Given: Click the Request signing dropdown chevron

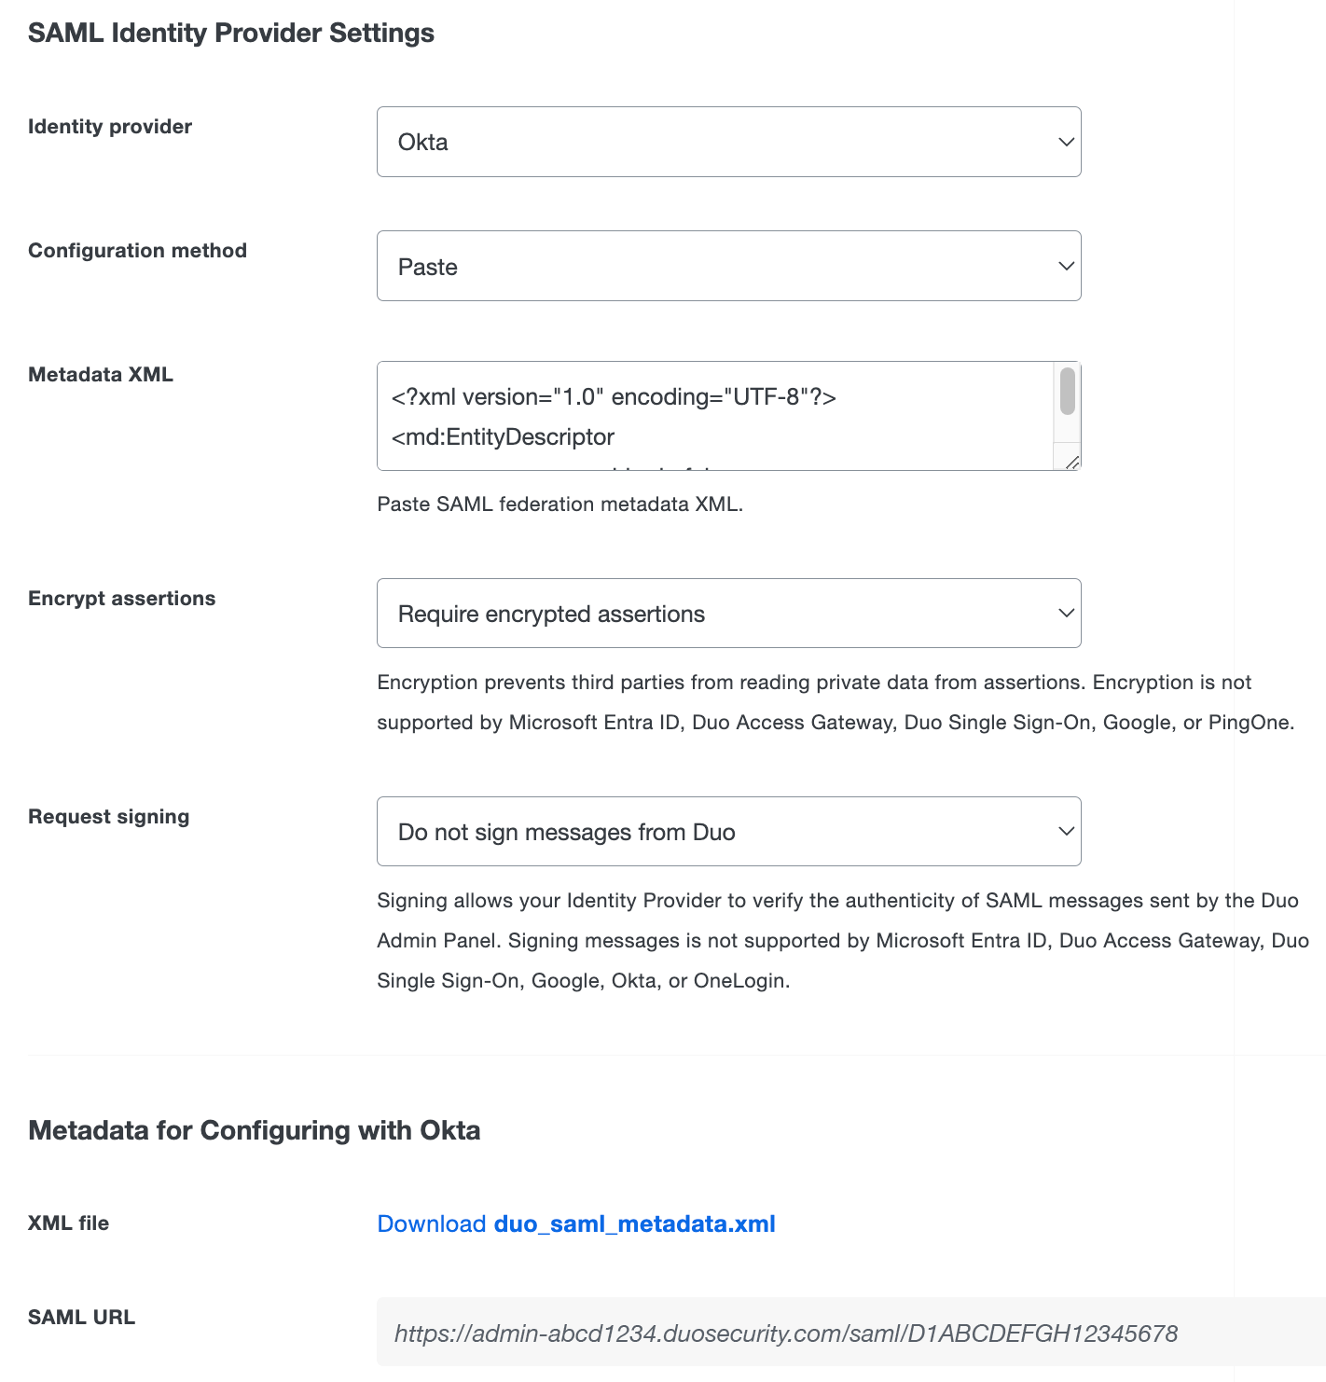Looking at the screenshot, I should click(x=1066, y=831).
